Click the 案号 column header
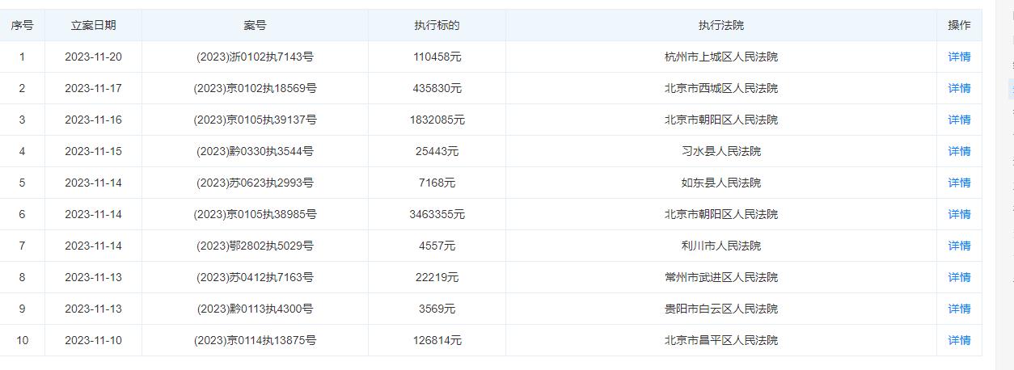1014x370 pixels. tap(255, 25)
